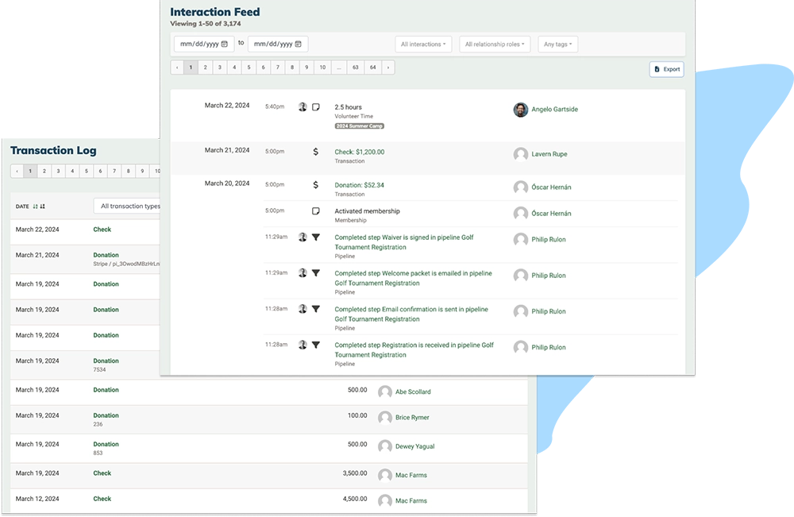The image size is (794, 517).
Task: Select page 2 in the Interaction Feed pagination
Action: click(x=204, y=68)
